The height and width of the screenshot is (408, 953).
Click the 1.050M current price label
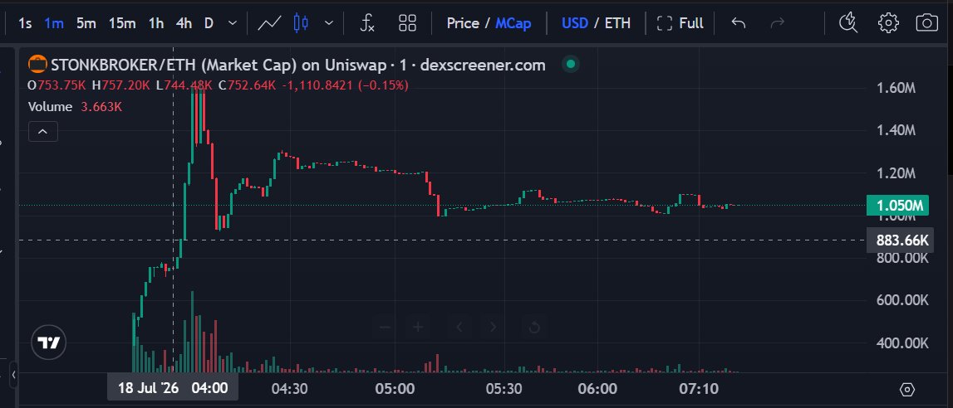(x=897, y=206)
